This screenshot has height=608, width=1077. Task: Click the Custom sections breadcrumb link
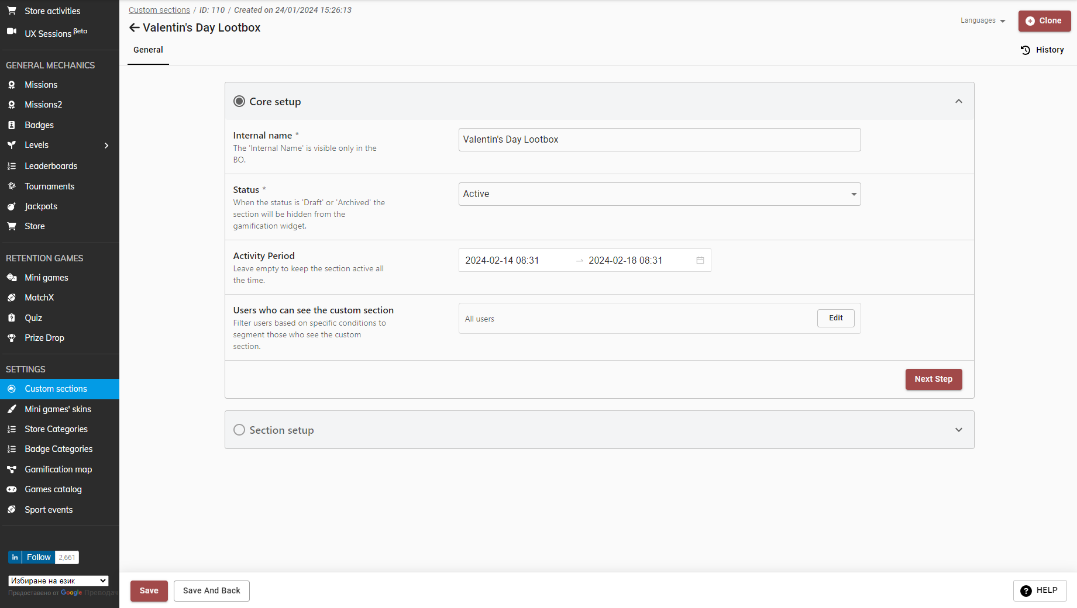[159, 10]
